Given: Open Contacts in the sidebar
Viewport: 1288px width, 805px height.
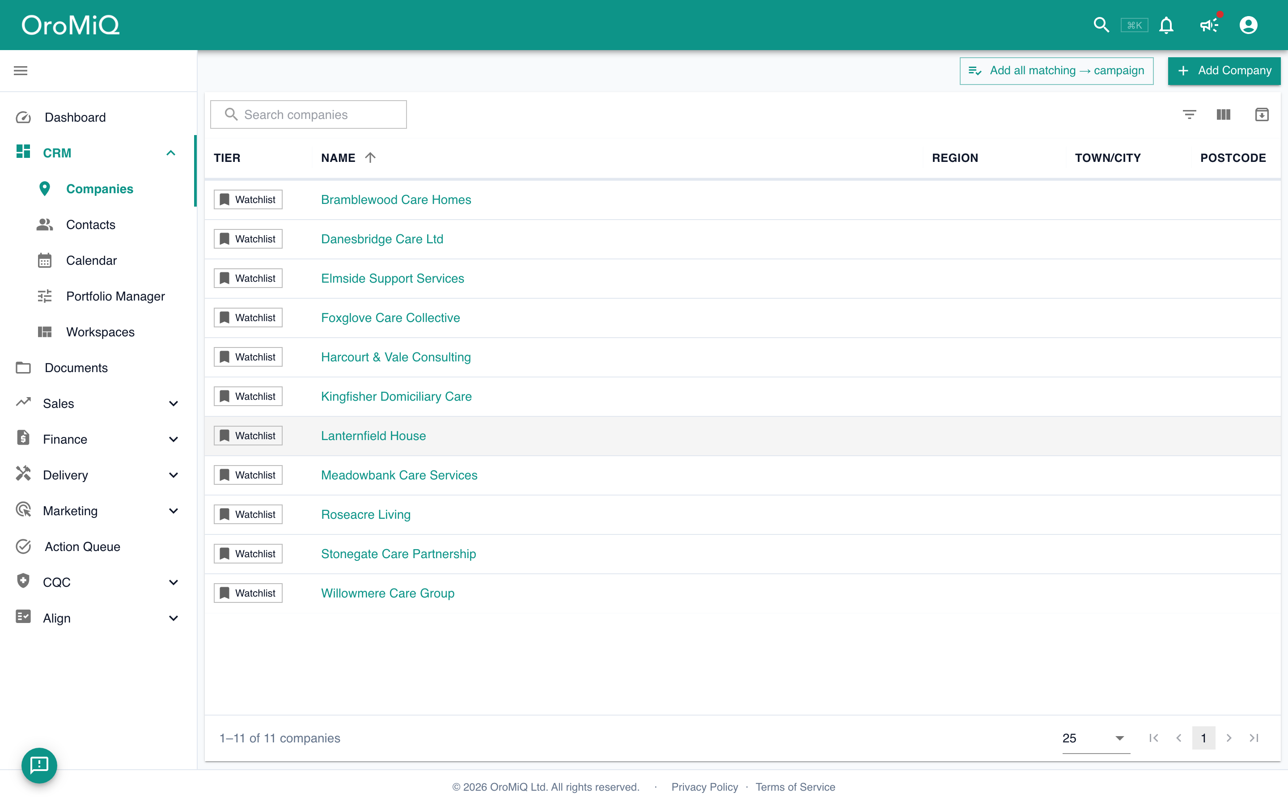Looking at the screenshot, I should [x=90, y=225].
